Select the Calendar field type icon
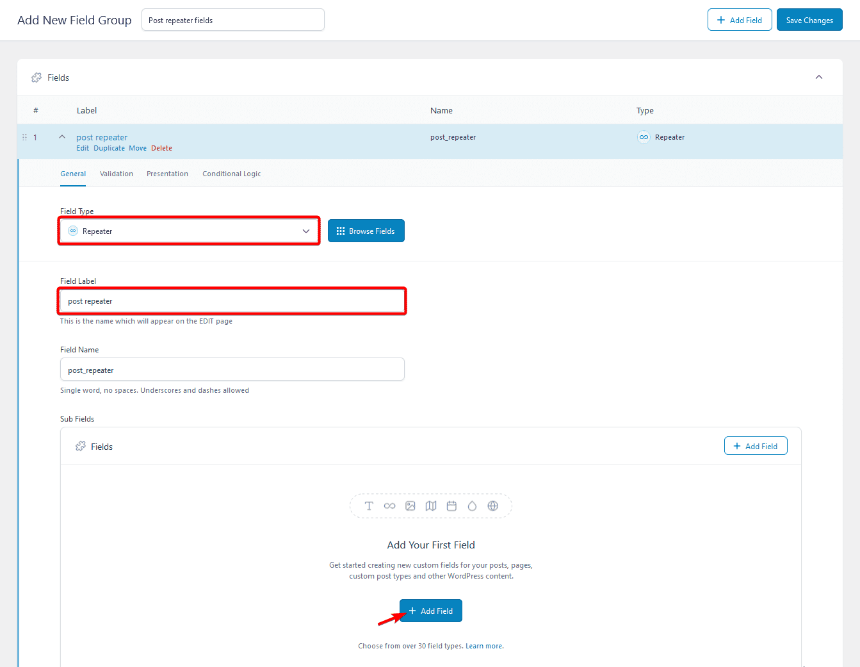This screenshot has height=667, width=860. 451,506
